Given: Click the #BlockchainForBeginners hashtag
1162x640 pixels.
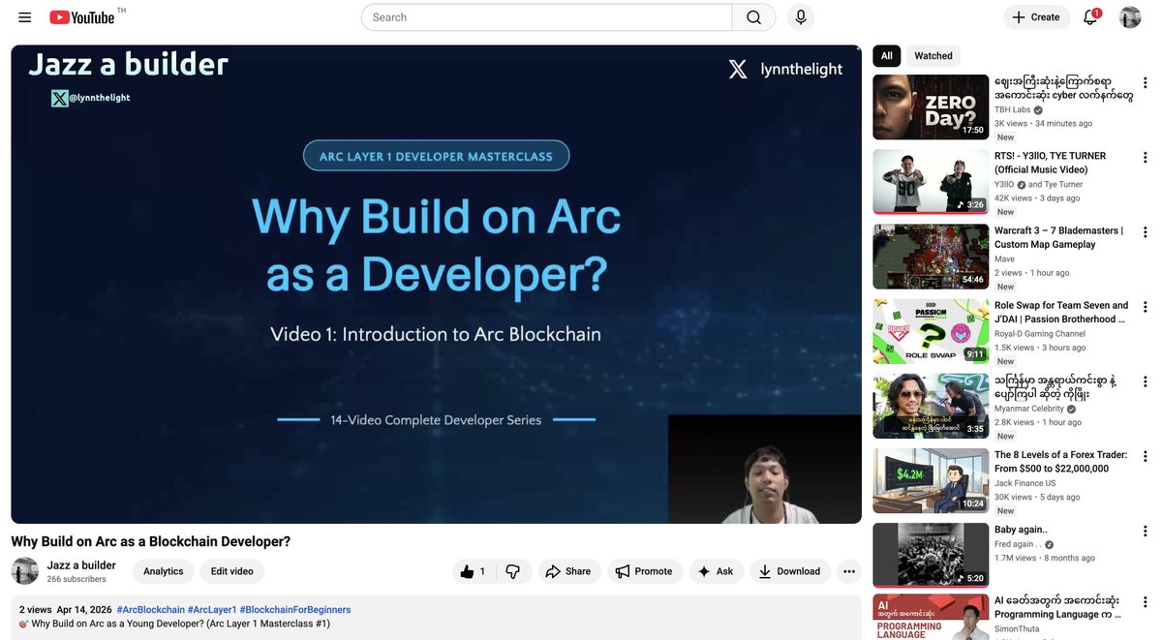Looking at the screenshot, I should (295, 610).
